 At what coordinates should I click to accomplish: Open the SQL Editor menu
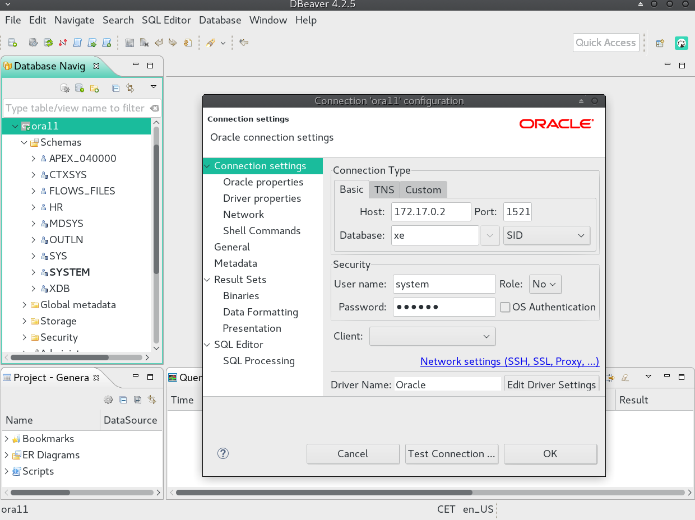[x=166, y=20]
